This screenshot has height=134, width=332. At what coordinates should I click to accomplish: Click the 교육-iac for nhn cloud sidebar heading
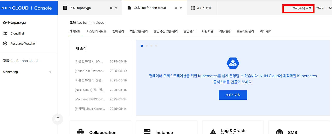pyautogui.click(x=20, y=61)
